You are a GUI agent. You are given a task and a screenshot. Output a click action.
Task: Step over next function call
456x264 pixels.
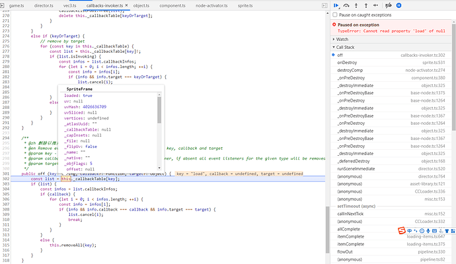[x=346, y=5]
